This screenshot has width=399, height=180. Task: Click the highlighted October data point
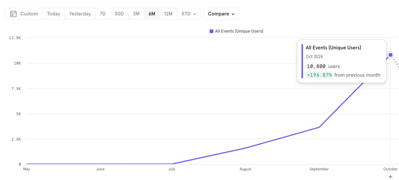tap(390, 55)
